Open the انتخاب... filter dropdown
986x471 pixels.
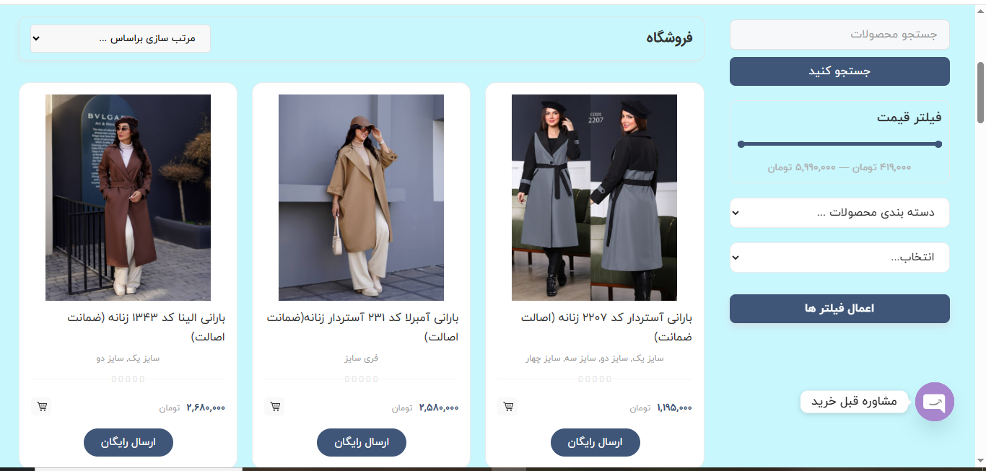[x=839, y=257]
